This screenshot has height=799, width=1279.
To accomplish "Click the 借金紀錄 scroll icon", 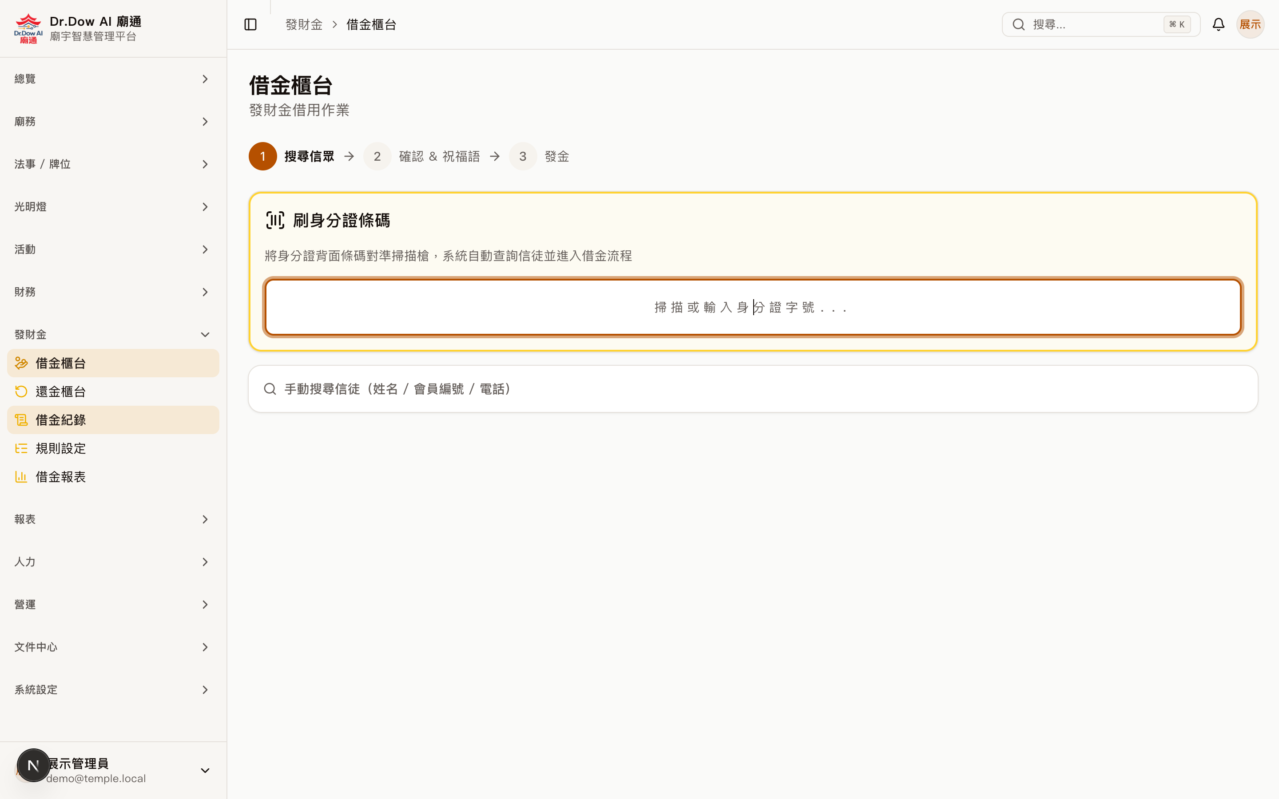I will click(x=21, y=419).
